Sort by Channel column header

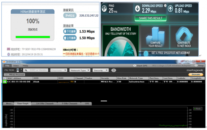click(x=79, y=78)
